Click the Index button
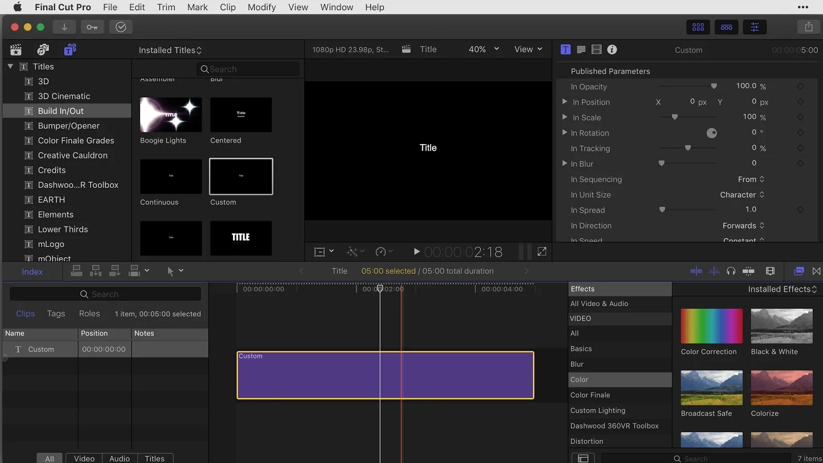823x463 pixels. 32,272
